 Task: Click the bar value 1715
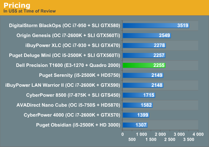(x=149, y=95)
